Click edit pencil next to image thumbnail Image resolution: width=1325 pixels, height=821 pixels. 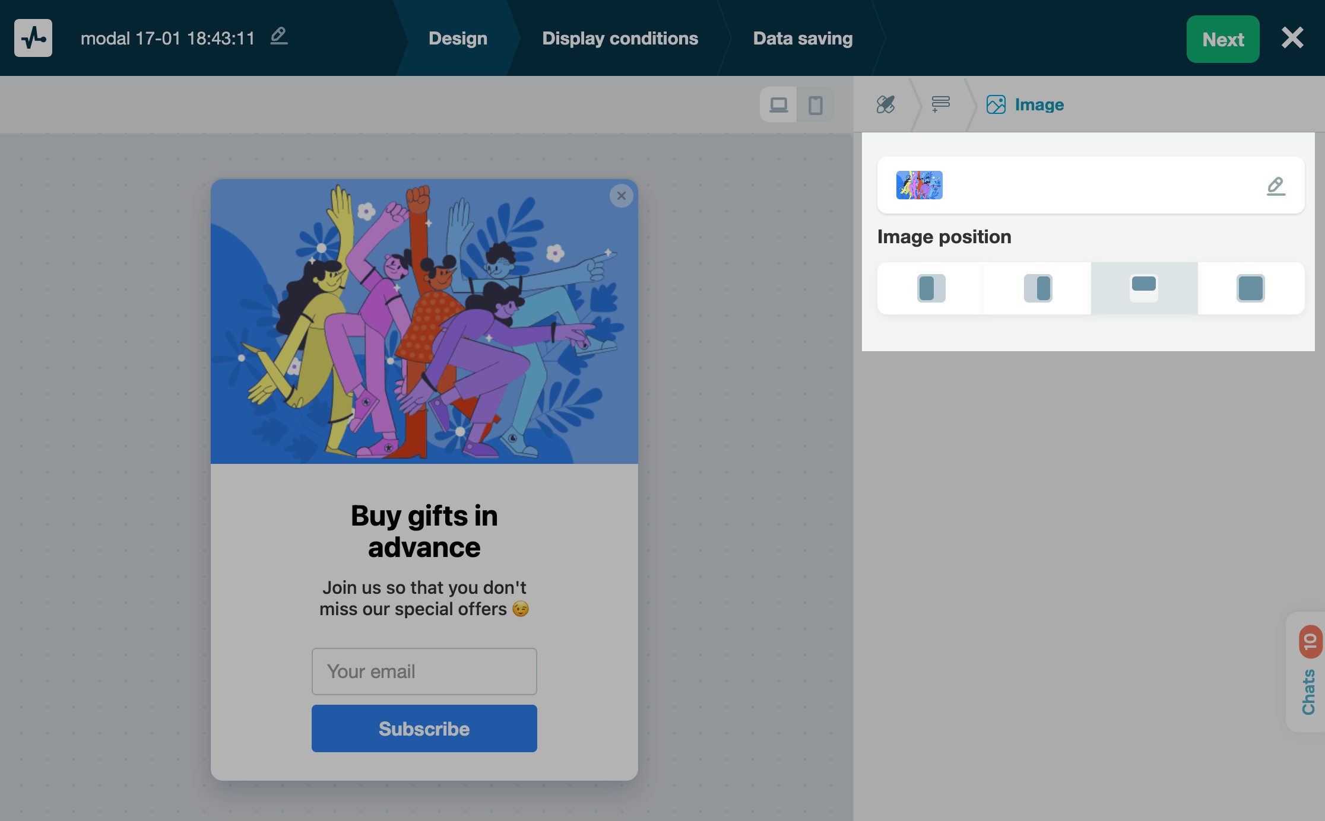pyautogui.click(x=1275, y=186)
